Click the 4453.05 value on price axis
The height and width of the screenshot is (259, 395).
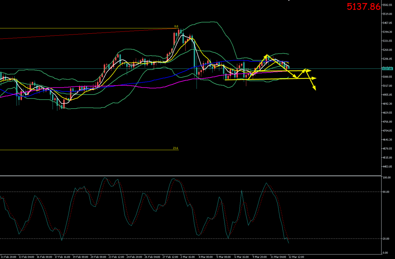click(x=387, y=167)
